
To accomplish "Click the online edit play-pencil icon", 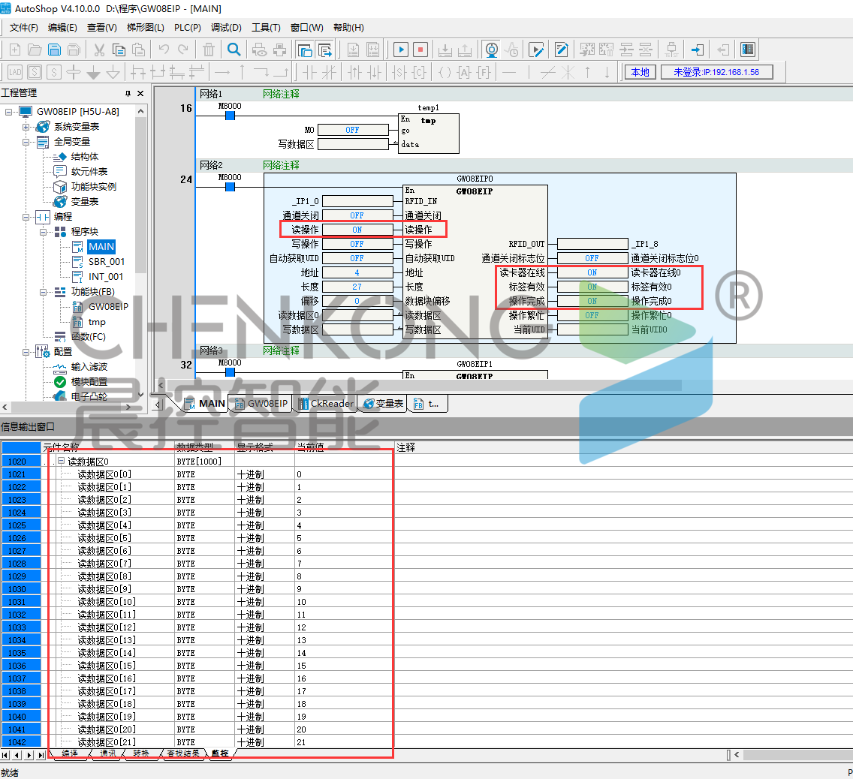I will [536, 50].
